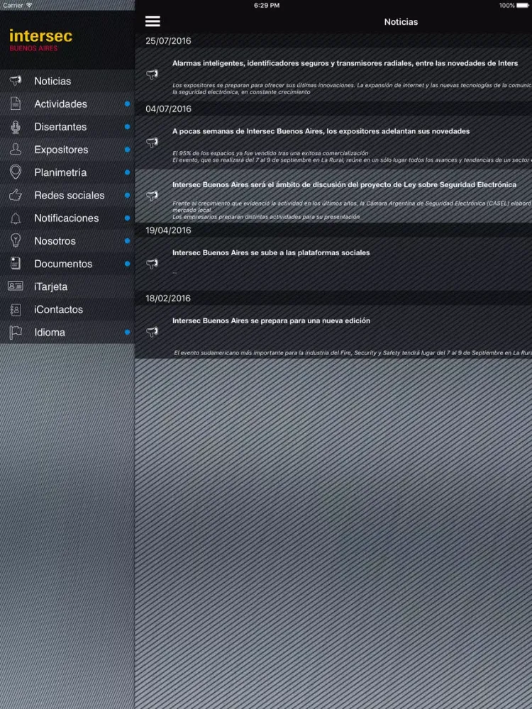Open Documentos menu label

click(x=63, y=264)
